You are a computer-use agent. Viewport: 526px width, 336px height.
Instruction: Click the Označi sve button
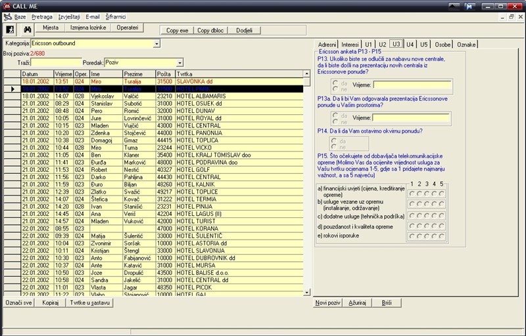click(19, 303)
